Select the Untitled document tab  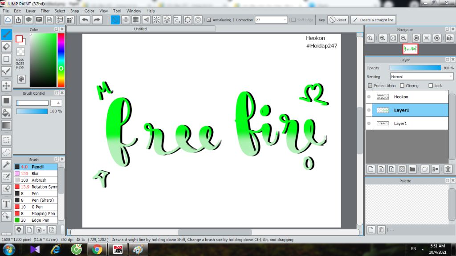(141, 29)
